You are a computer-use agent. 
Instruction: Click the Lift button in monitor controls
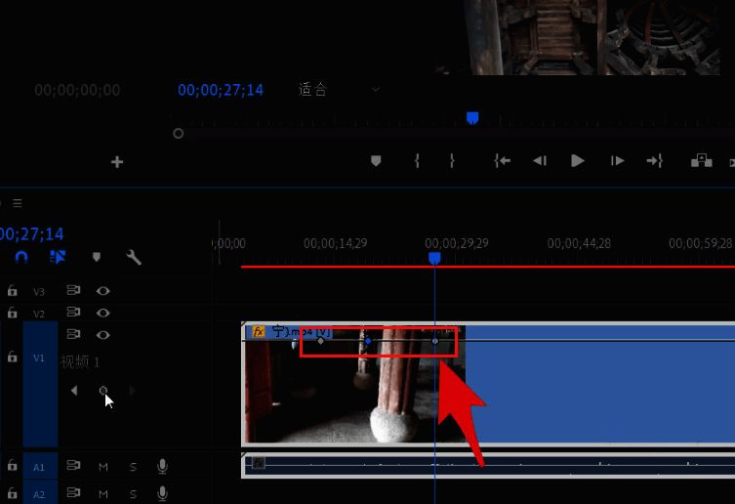tap(701, 161)
